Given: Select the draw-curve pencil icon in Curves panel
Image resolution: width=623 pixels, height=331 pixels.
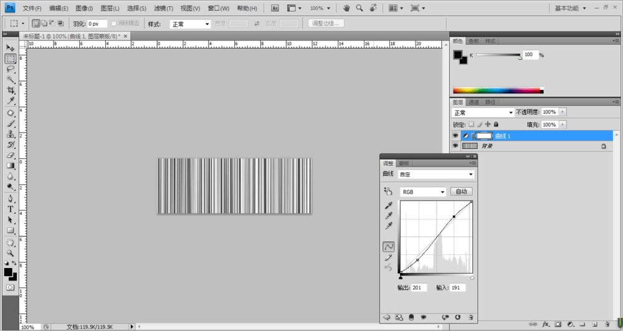Looking at the screenshot, I should (388, 257).
